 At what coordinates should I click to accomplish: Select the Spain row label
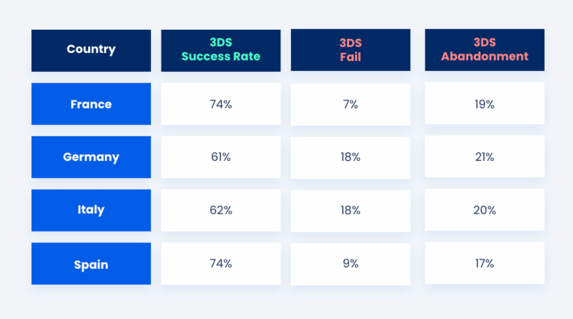point(91,264)
